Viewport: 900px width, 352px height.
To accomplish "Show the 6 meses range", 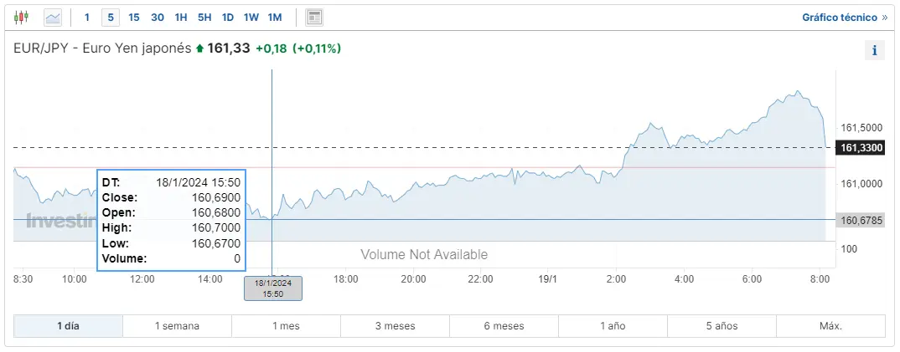I will click(x=504, y=326).
